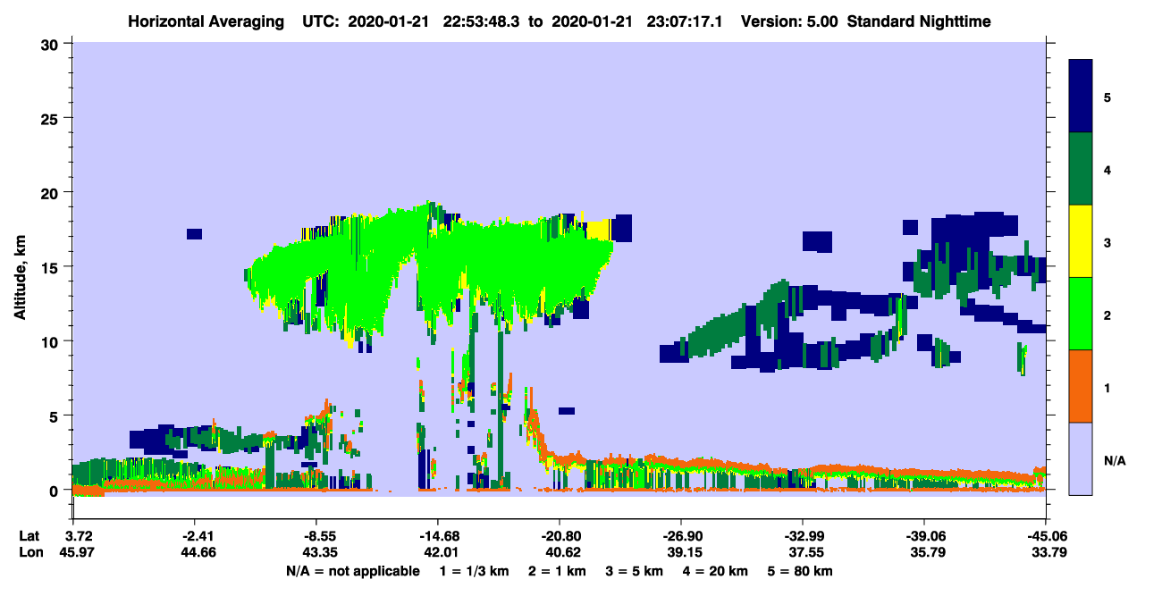The image size is (1162, 596).
Task: Click the '3 = 5 km' footnote
Action: pos(634,571)
